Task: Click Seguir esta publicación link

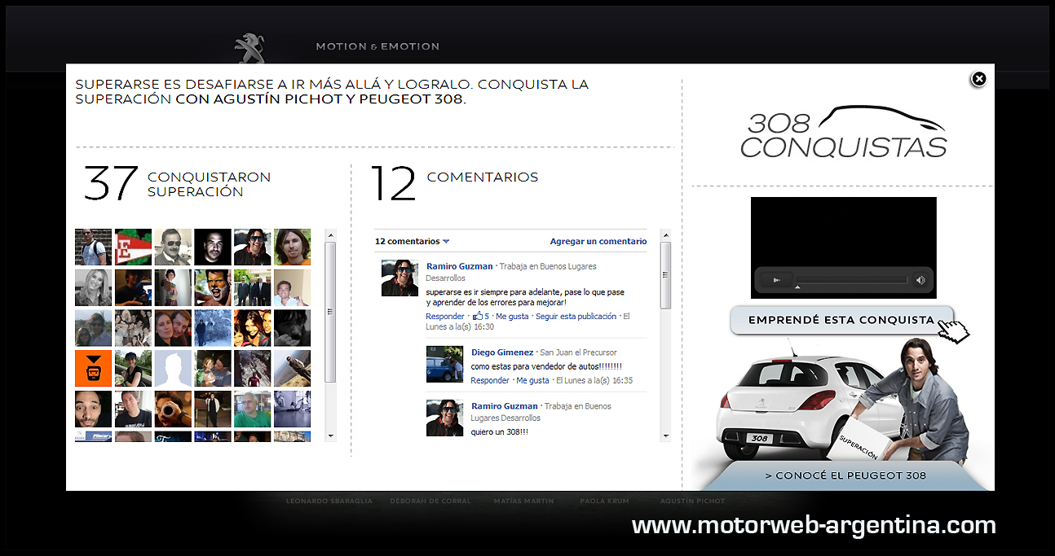Action: [x=576, y=316]
